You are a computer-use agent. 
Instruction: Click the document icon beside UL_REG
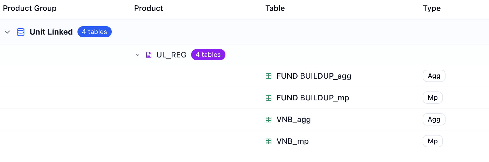tap(149, 55)
